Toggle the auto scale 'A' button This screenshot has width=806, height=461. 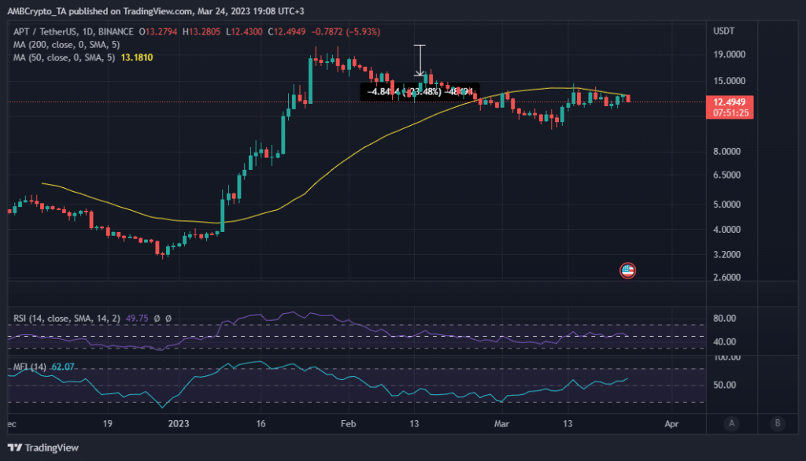point(732,423)
